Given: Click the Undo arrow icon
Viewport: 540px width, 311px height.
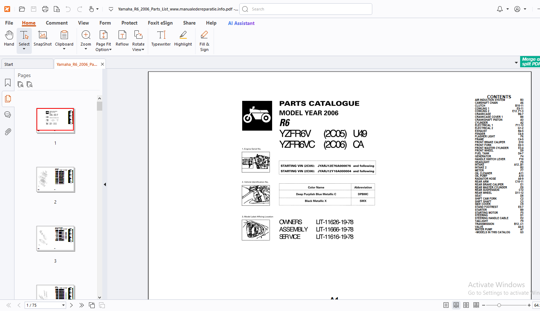Looking at the screenshot, I should 68,9.
